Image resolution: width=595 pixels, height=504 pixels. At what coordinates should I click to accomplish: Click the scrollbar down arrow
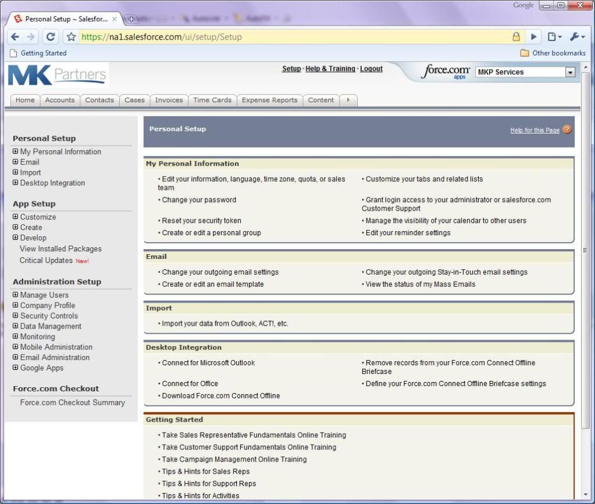tap(585, 494)
